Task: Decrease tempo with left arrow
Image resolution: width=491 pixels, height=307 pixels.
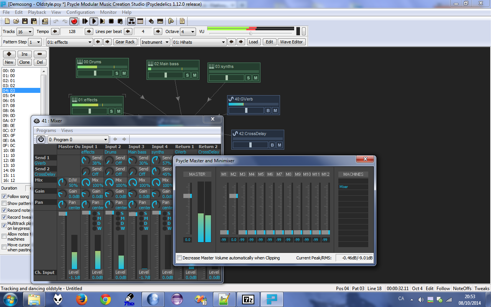Action: click(55, 31)
